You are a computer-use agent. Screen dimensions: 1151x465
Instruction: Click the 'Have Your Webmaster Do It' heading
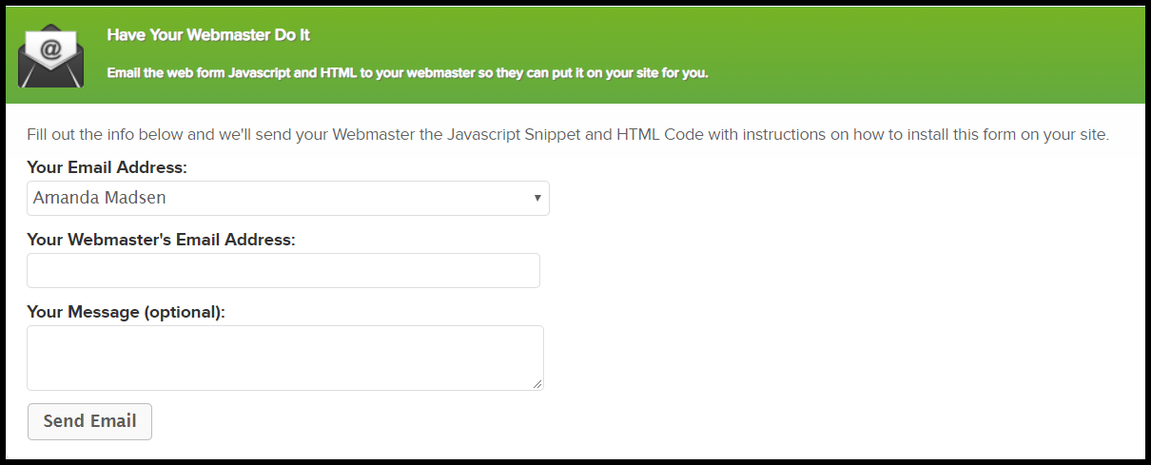208,35
